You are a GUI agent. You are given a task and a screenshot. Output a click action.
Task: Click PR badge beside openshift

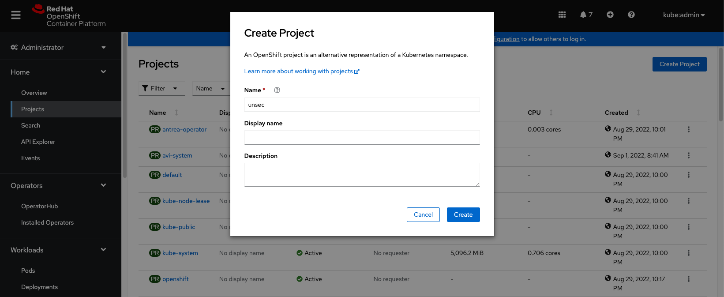[155, 279]
